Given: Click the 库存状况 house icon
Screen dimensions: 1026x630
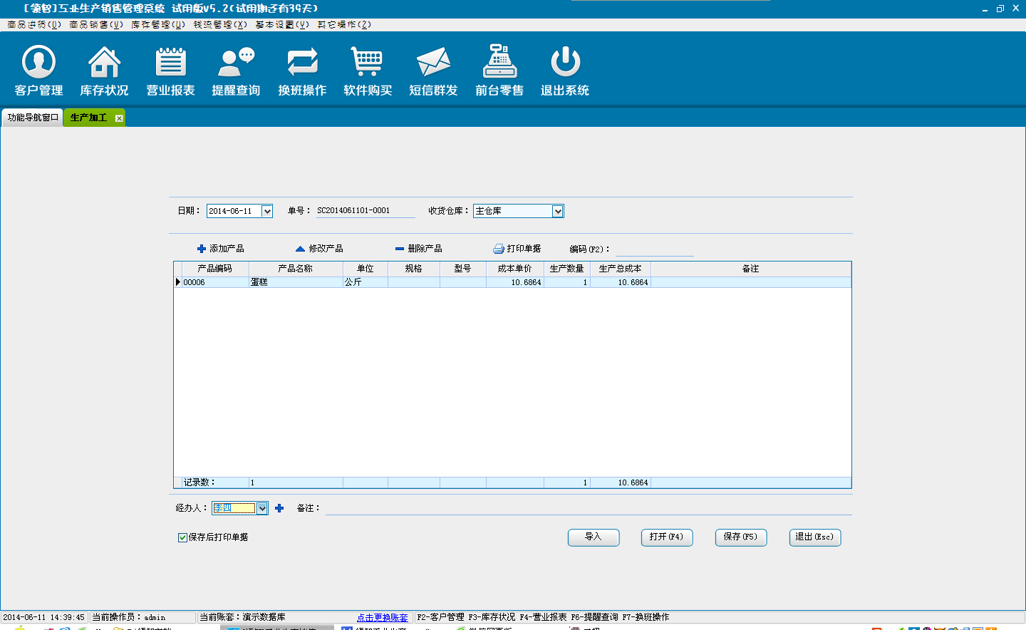Looking at the screenshot, I should [x=104, y=63].
